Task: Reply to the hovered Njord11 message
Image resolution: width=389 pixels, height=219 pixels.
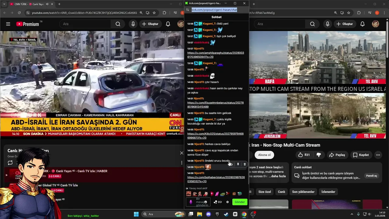Action: click(231, 164)
